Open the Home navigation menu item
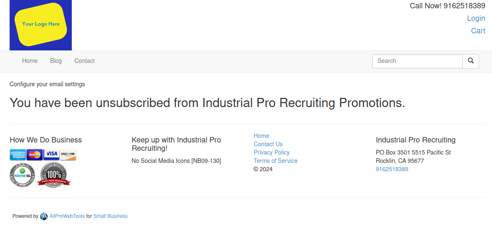Screen dimensions: 492x232 coord(30,61)
